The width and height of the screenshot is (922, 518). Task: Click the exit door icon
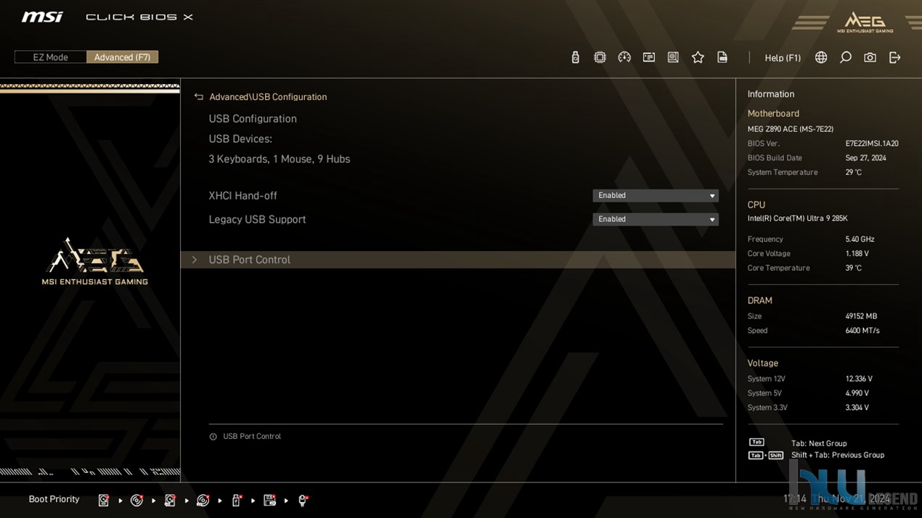pos(894,57)
